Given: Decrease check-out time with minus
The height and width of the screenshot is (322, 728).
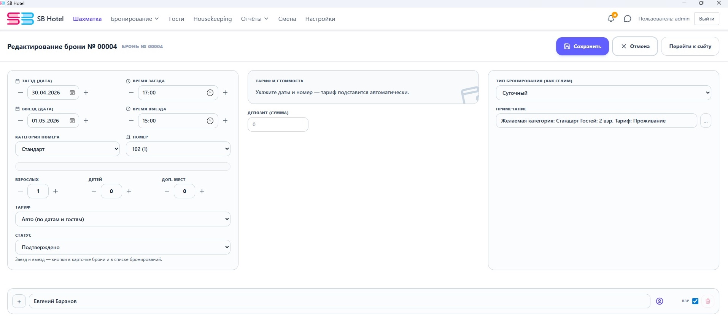Looking at the screenshot, I should [131, 121].
